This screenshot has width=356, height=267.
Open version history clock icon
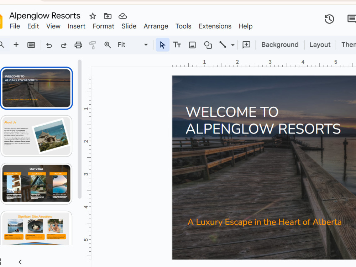pos(329,19)
